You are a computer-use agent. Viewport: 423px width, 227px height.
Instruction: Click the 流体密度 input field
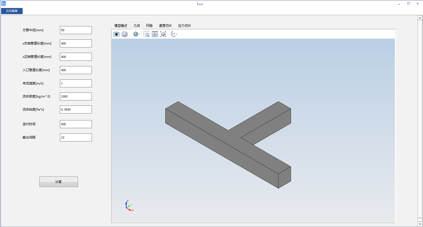pyautogui.click(x=76, y=96)
